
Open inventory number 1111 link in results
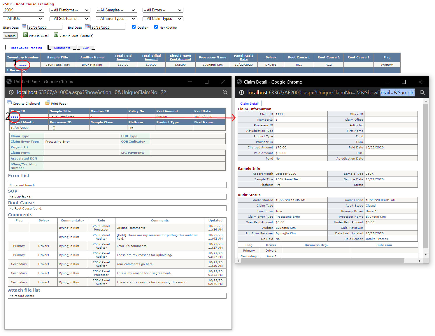click(23, 65)
